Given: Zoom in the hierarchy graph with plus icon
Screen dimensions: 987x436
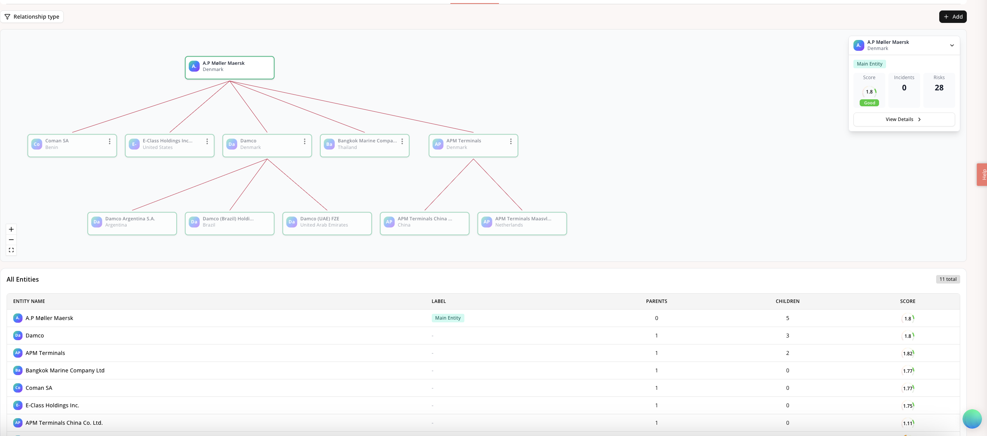Looking at the screenshot, I should pos(11,229).
